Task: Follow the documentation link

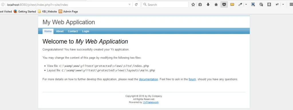Action: [x=149, y=79]
